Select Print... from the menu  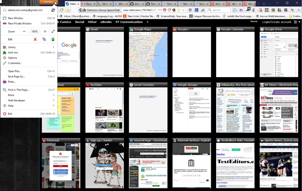pyautogui.click(x=29, y=82)
